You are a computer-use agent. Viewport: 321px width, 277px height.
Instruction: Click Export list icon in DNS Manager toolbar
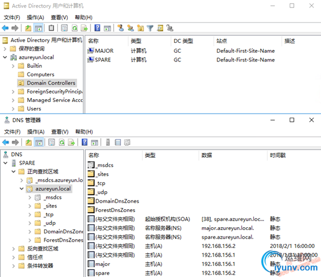71,143
